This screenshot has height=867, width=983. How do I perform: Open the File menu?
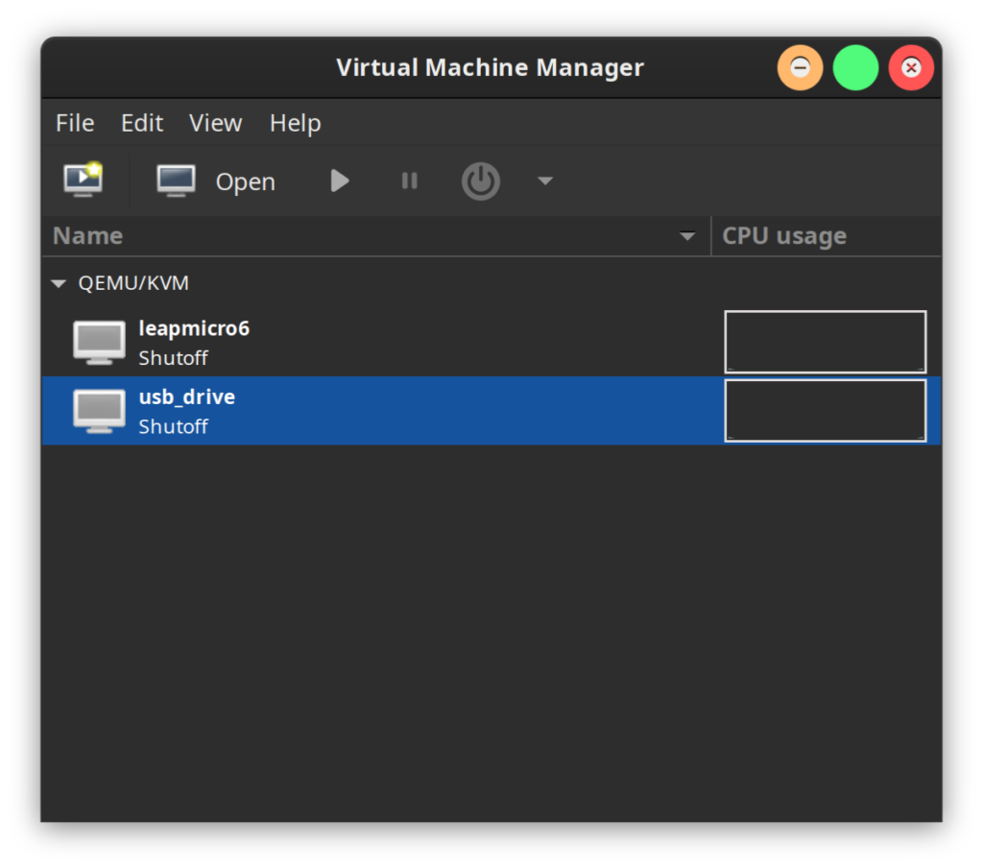point(75,123)
